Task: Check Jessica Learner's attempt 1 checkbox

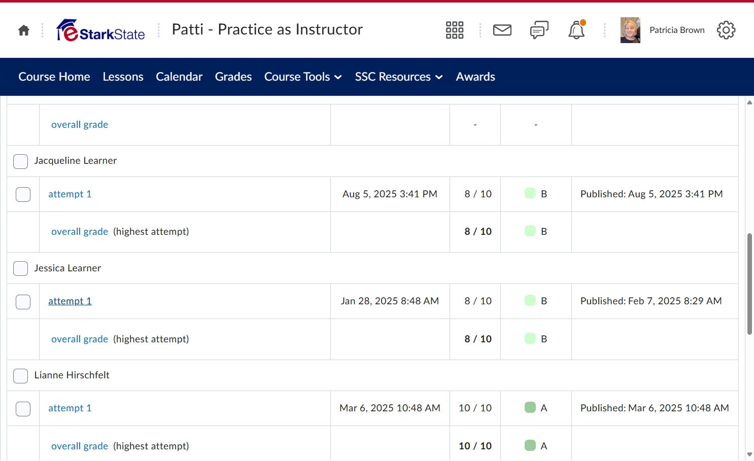Action: 23,302
